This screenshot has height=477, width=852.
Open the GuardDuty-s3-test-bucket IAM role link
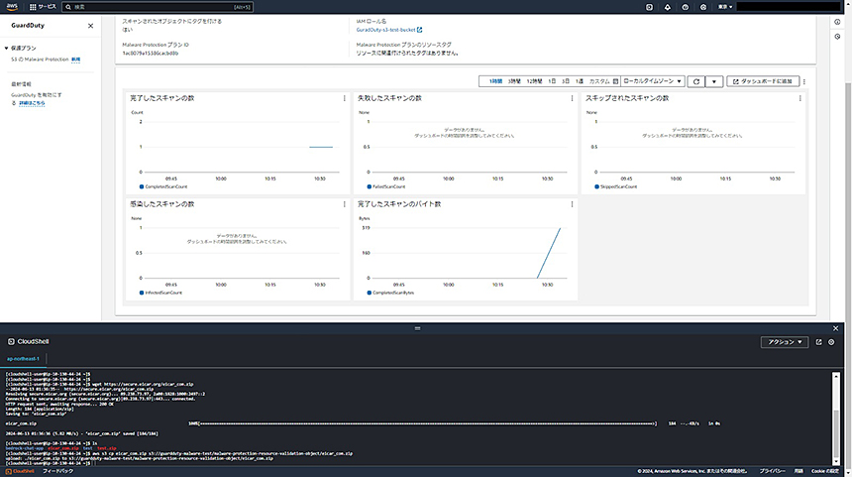pos(385,30)
